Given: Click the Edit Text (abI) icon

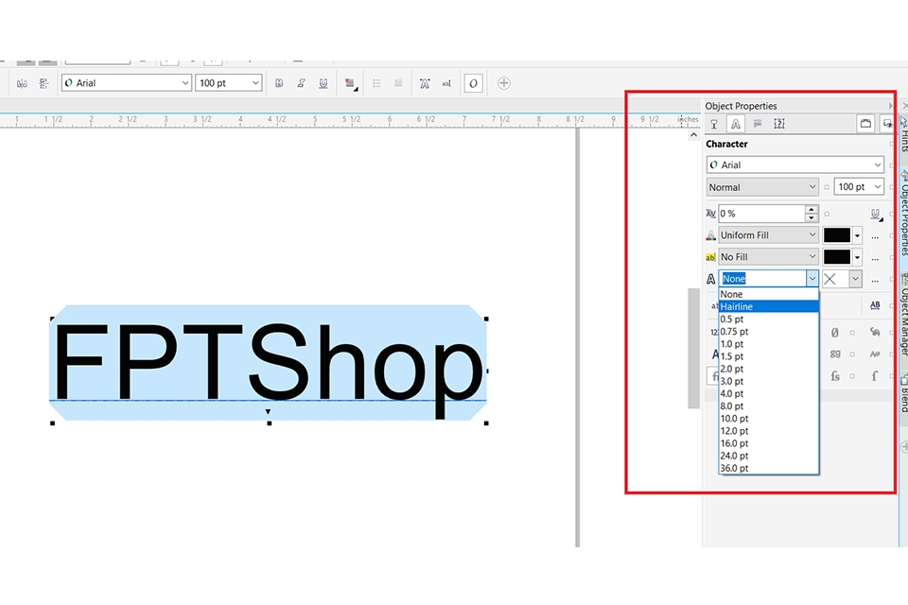Looking at the screenshot, I should (x=446, y=83).
